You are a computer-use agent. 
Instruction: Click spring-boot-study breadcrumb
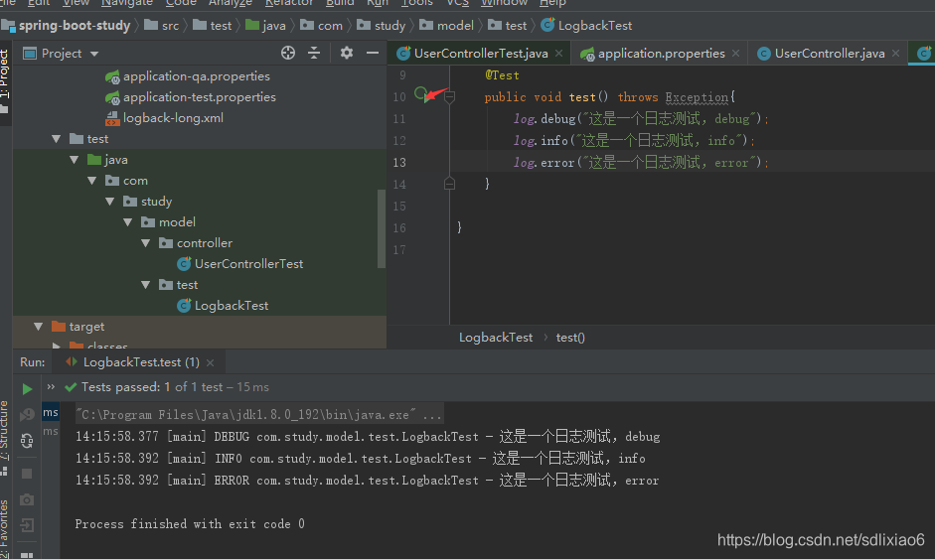click(x=74, y=26)
